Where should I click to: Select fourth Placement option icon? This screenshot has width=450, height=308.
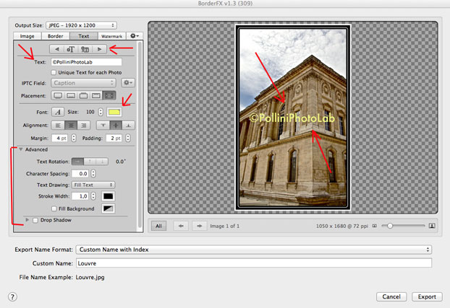(96, 95)
